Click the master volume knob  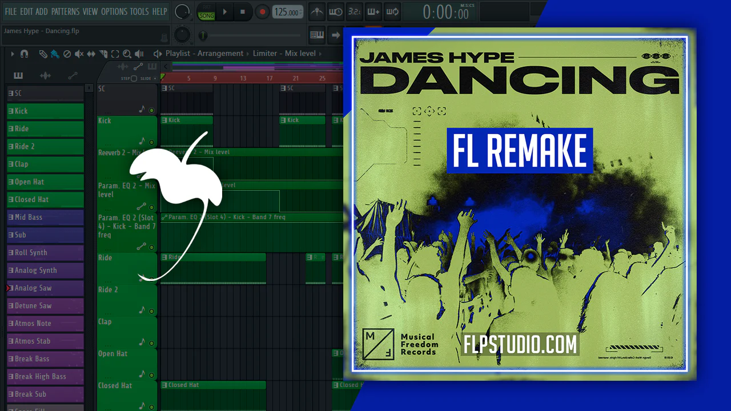coord(182,11)
